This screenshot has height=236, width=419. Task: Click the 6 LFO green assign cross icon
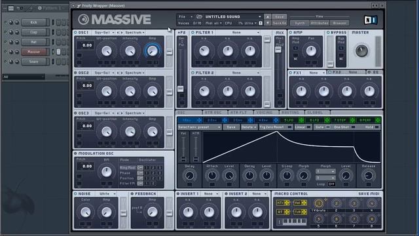click(x=327, y=121)
